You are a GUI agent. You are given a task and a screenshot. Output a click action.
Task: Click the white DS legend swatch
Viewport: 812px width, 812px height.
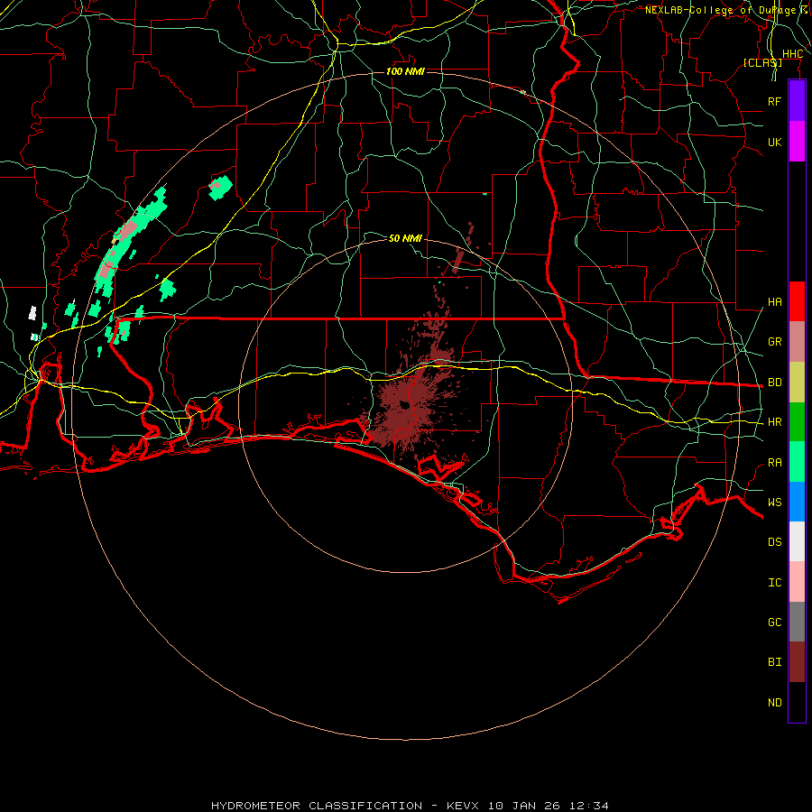797,541
